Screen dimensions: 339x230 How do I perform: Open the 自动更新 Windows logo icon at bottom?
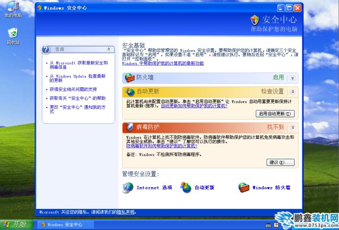click(186, 187)
